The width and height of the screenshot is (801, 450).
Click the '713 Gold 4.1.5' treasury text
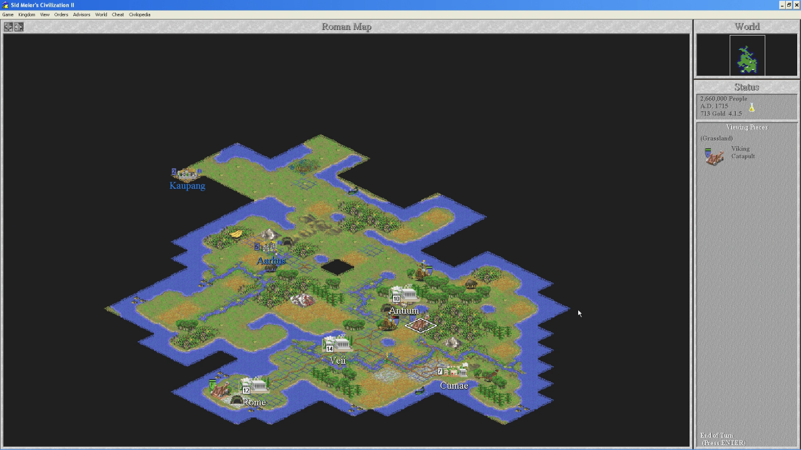pyautogui.click(x=721, y=114)
